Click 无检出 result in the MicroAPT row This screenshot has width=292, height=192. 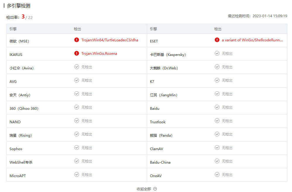point(87,175)
